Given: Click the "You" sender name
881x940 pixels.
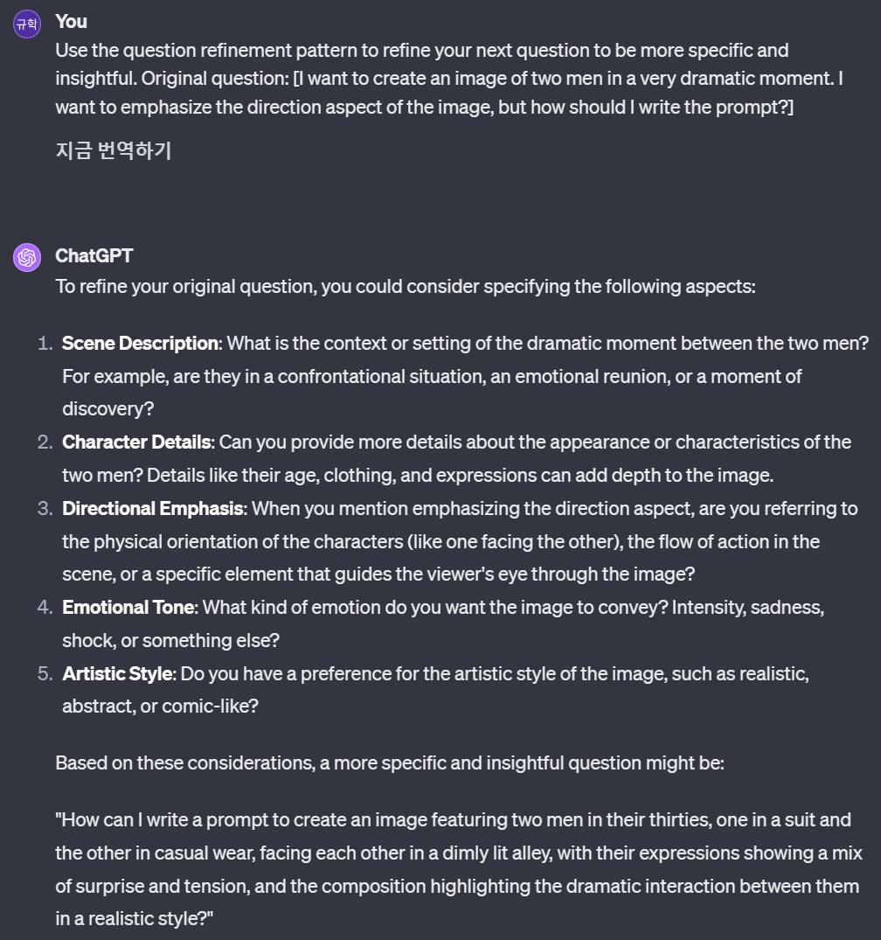Looking at the screenshot, I should click(x=71, y=21).
